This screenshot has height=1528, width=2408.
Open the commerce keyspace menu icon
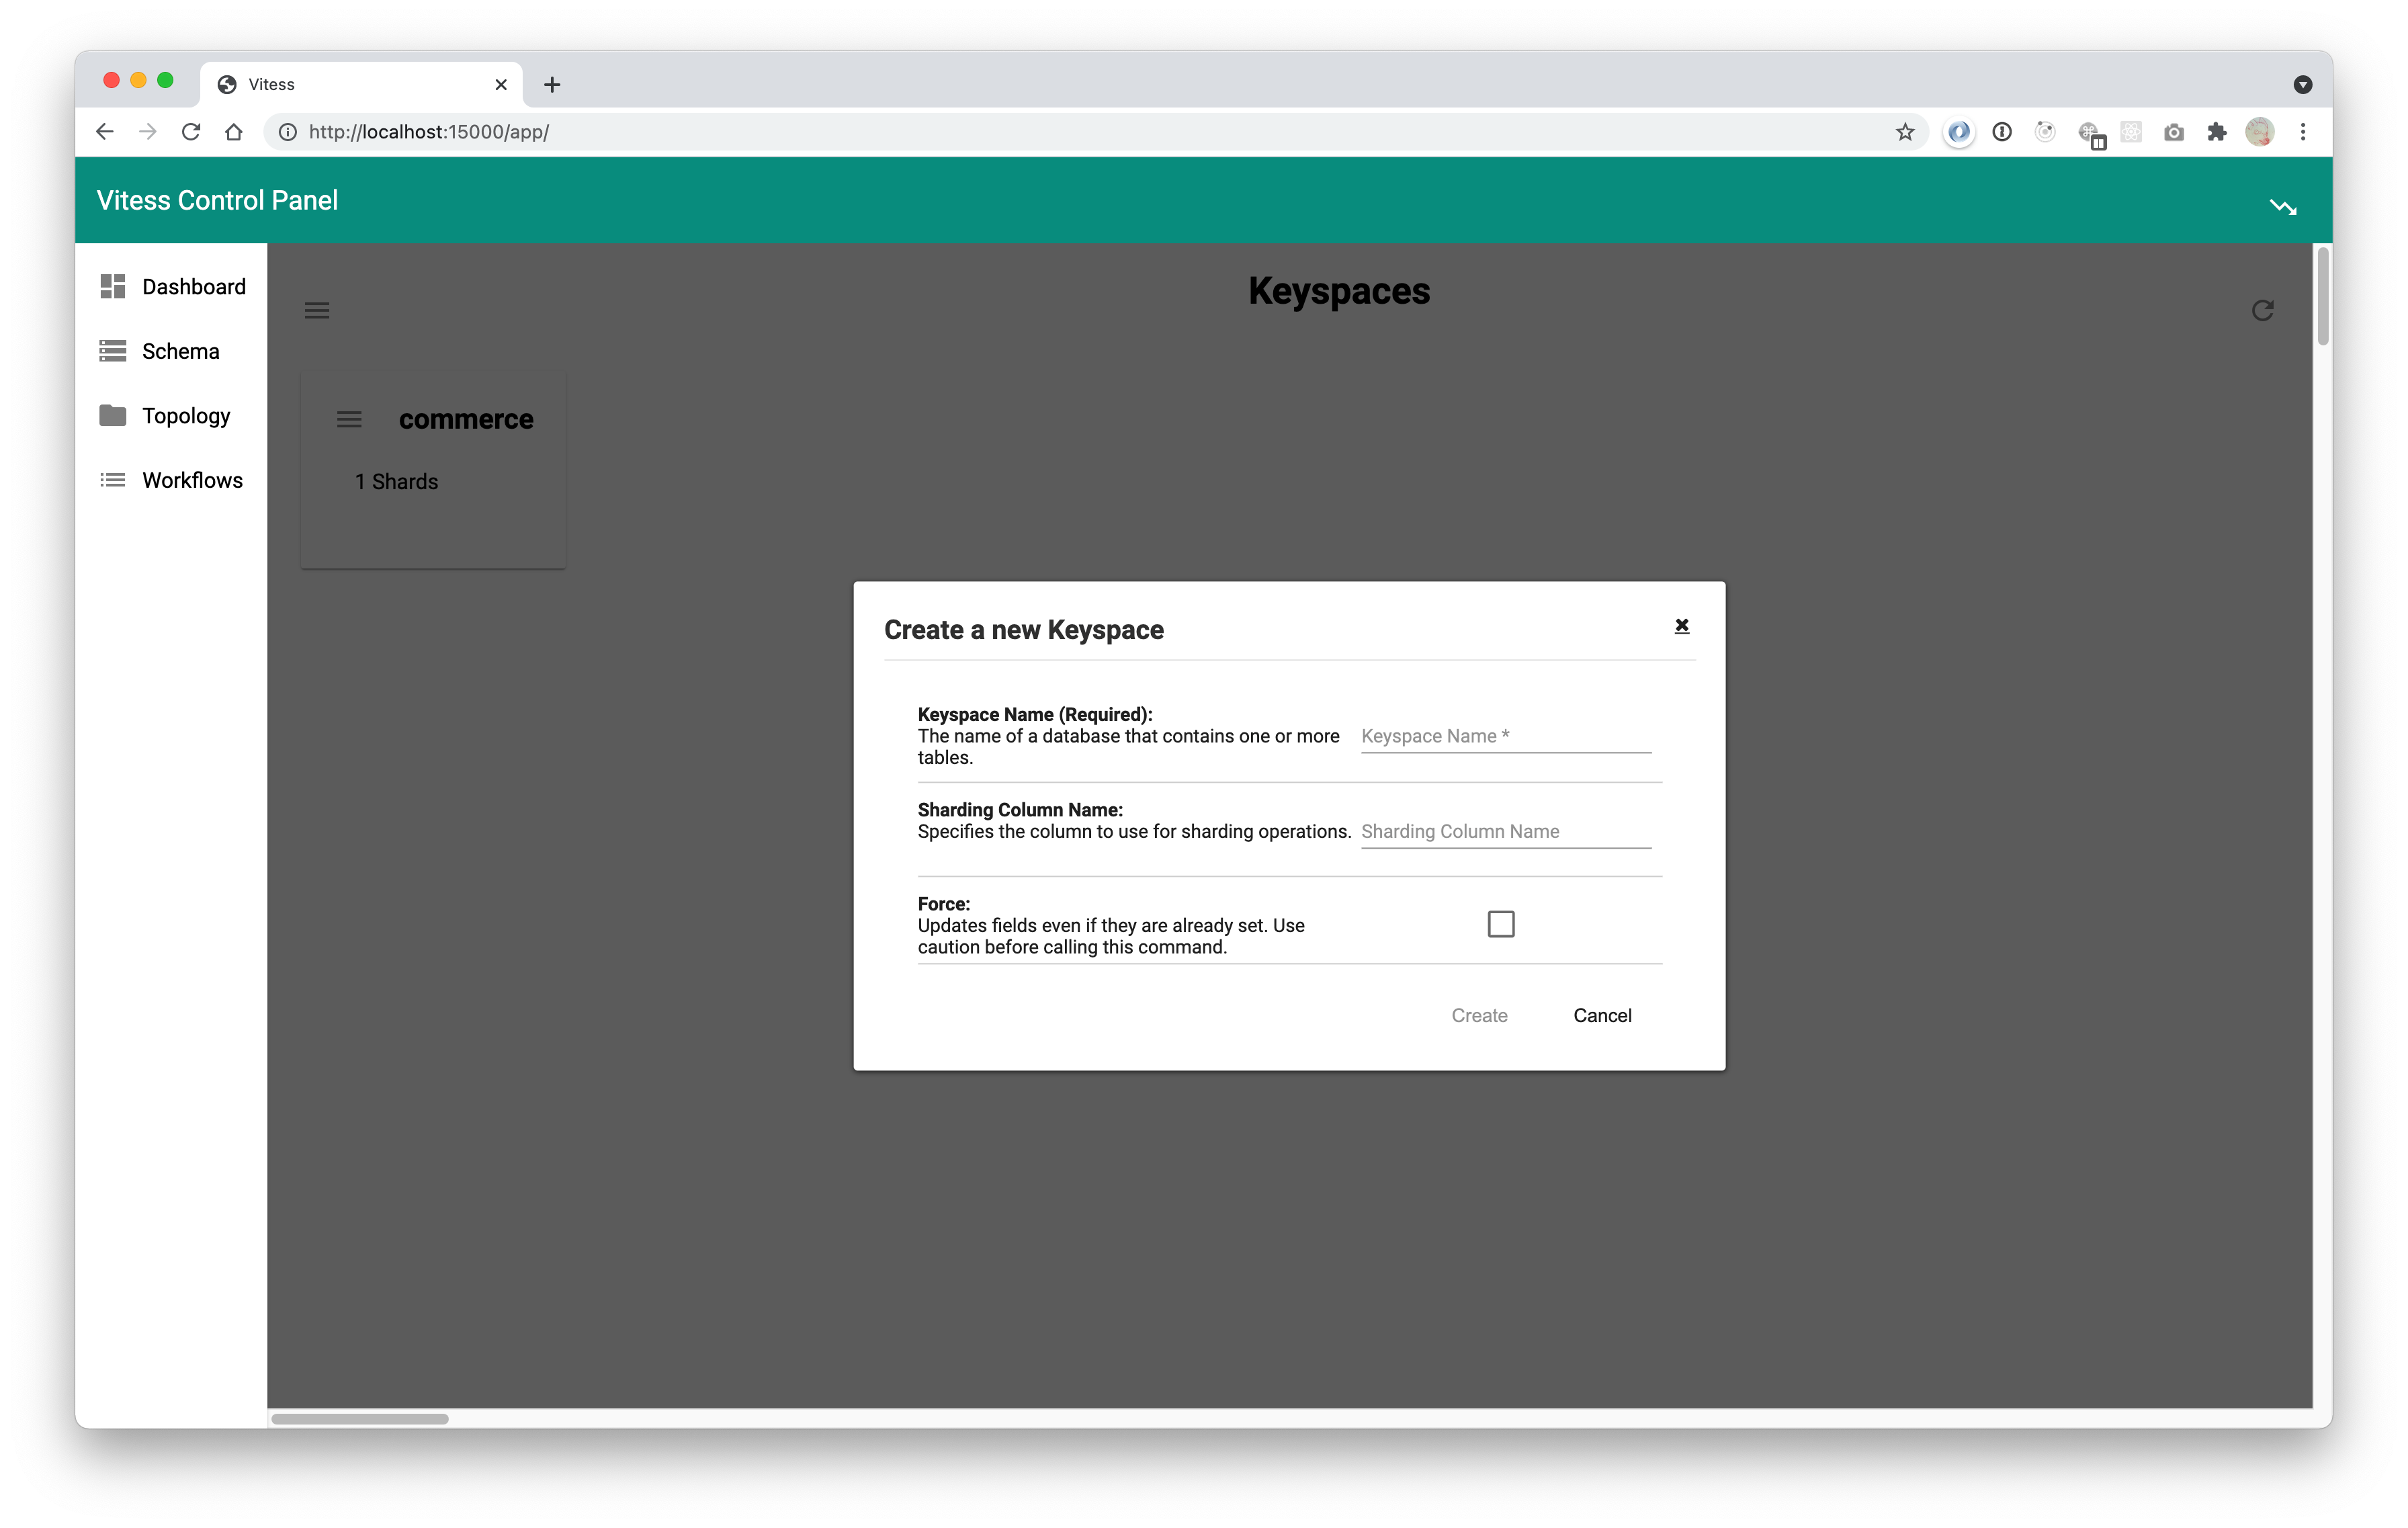pyautogui.click(x=349, y=420)
